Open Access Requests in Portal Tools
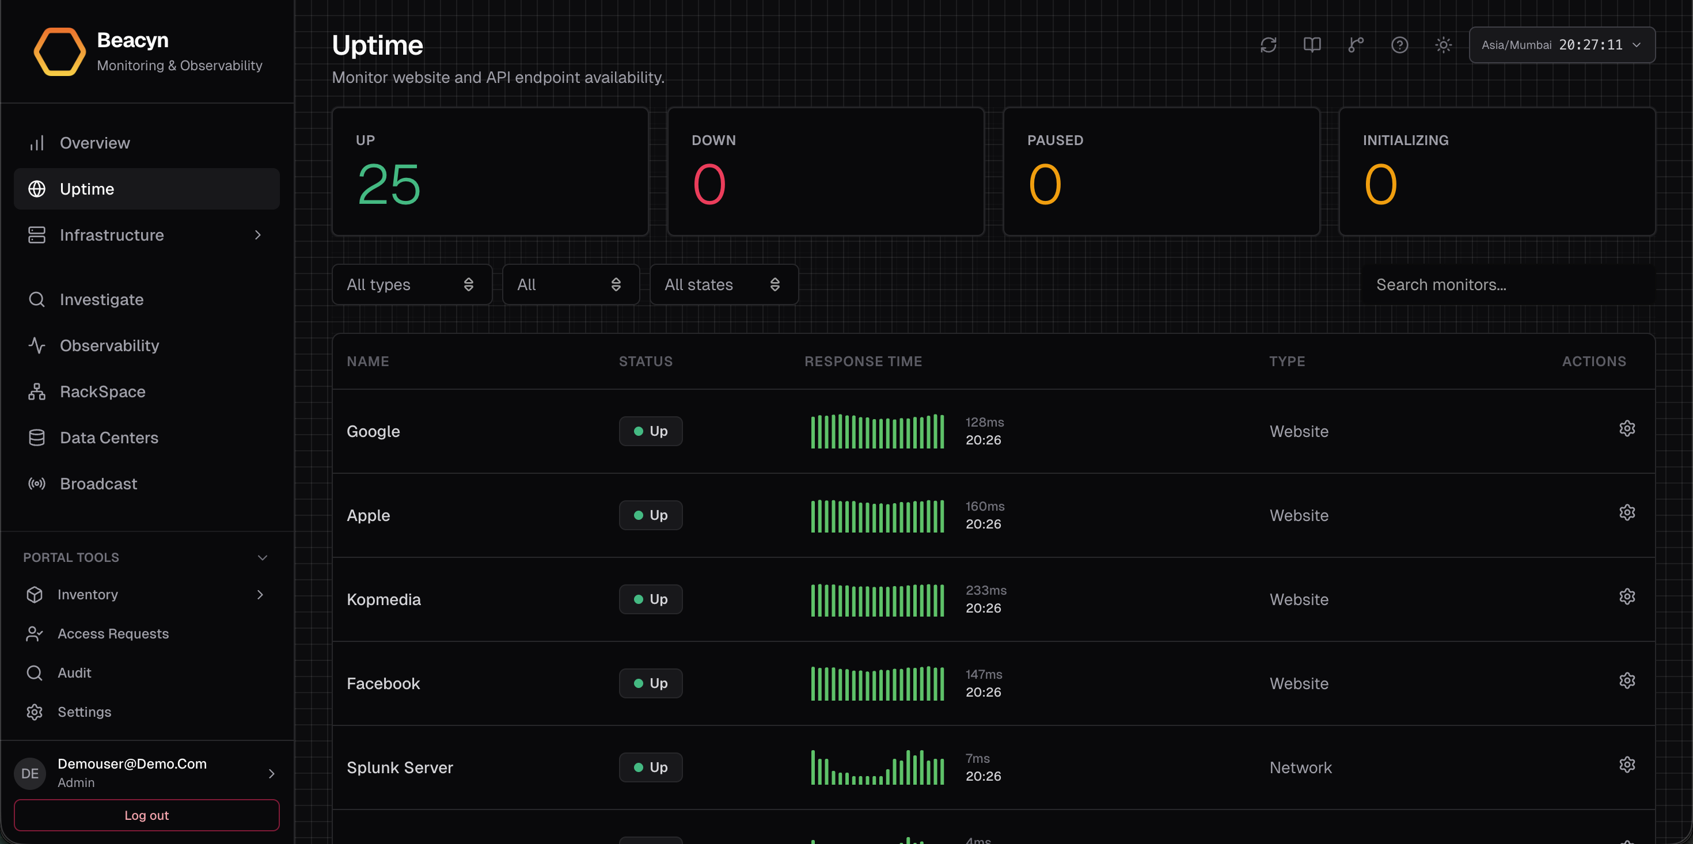This screenshot has width=1693, height=844. click(x=147, y=634)
